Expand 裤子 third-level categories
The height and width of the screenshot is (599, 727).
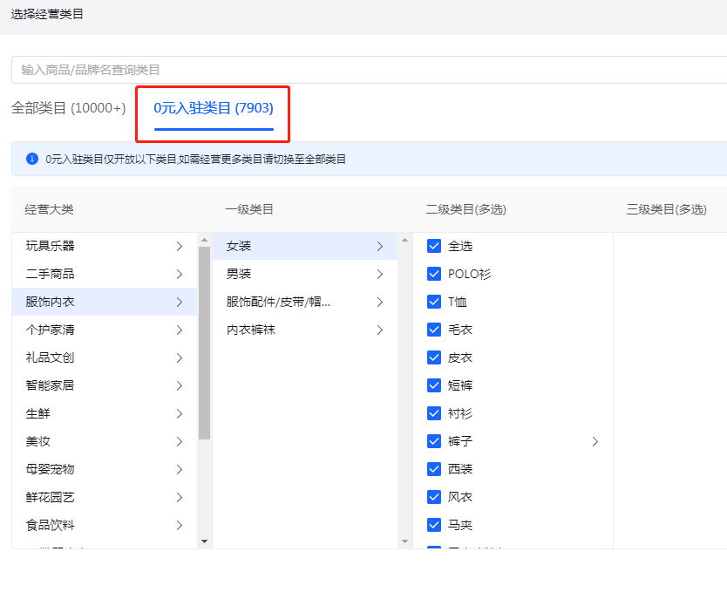pyautogui.click(x=595, y=442)
